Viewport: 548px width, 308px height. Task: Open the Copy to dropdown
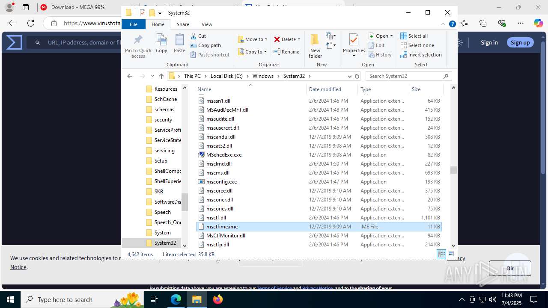pos(252,52)
